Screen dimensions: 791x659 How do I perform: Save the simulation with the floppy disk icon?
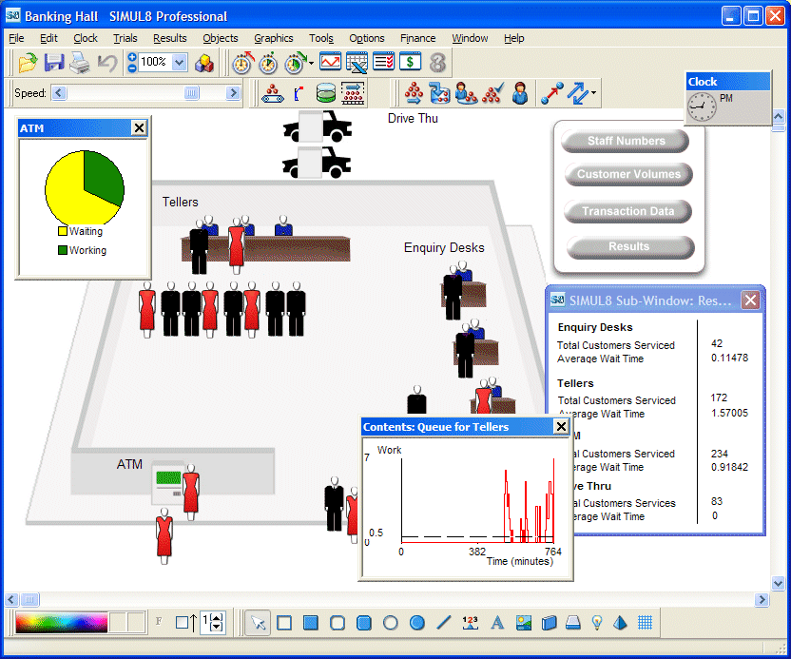tap(54, 63)
